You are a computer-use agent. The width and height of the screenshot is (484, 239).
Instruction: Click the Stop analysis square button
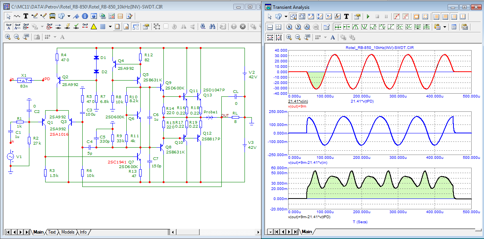tap(377, 17)
